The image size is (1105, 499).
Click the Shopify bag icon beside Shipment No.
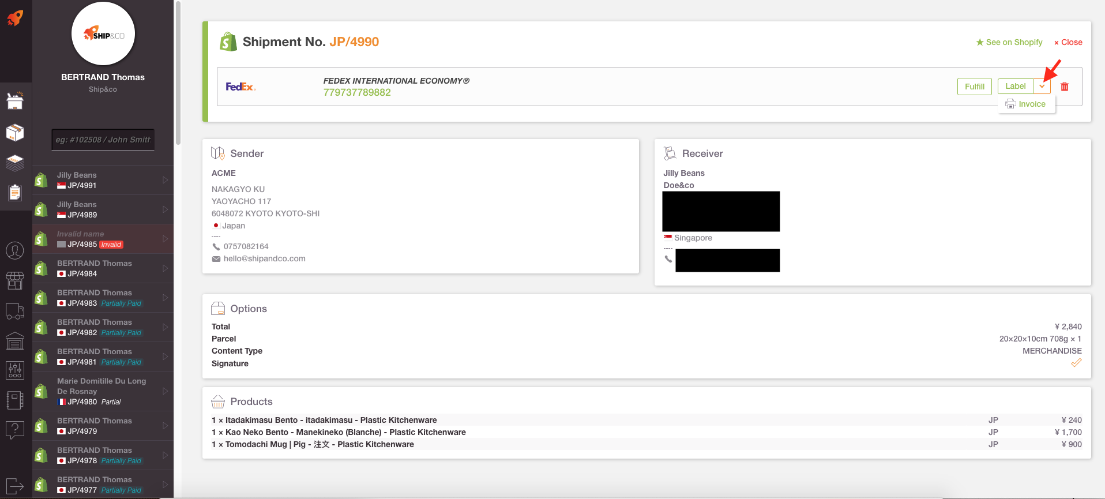(x=228, y=42)
